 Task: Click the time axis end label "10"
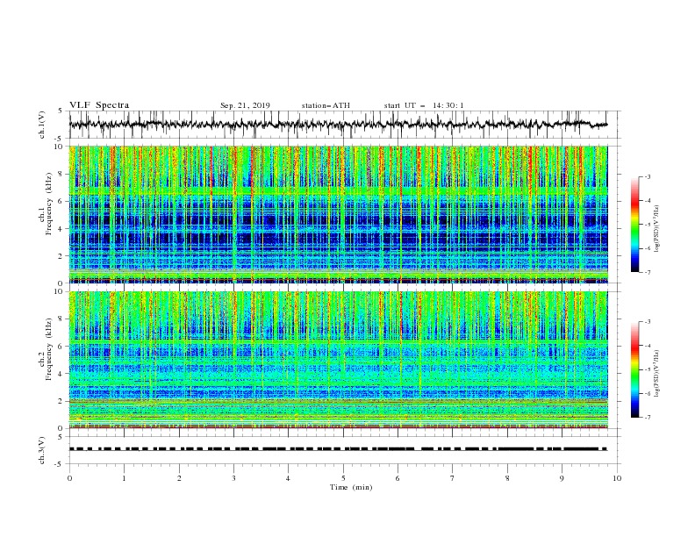click(617, 478)
